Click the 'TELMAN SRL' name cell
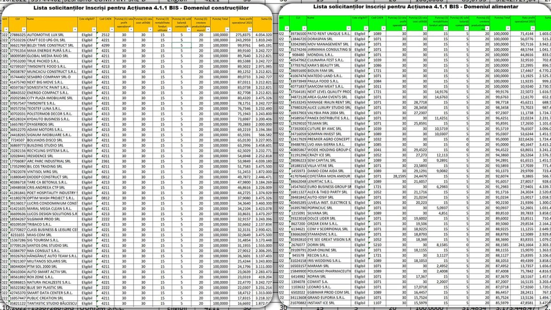 click(x=329, y=123)
